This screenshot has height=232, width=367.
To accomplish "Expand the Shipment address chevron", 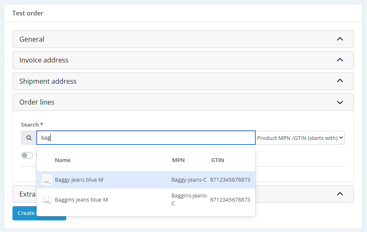I will tap(340, 81).
